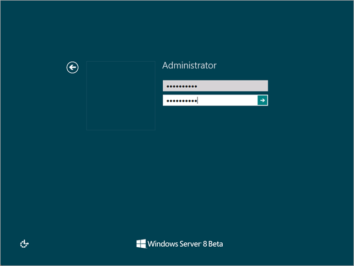Hit the arrow beside the confirm password field
This screenshot has height=266, width=354.
tap(262, 100)
